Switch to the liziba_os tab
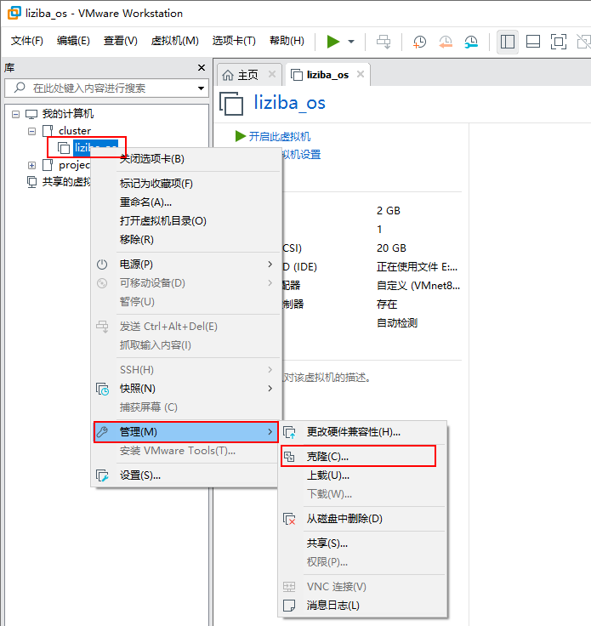This screenshot has width=591, height=626. tap(327, 75)
